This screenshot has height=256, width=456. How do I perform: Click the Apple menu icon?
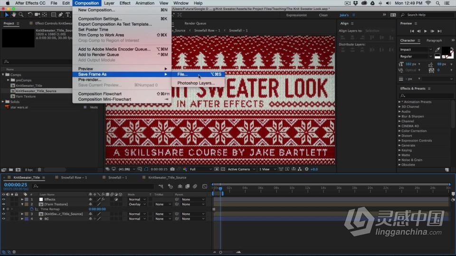click(x=8, y=3)
